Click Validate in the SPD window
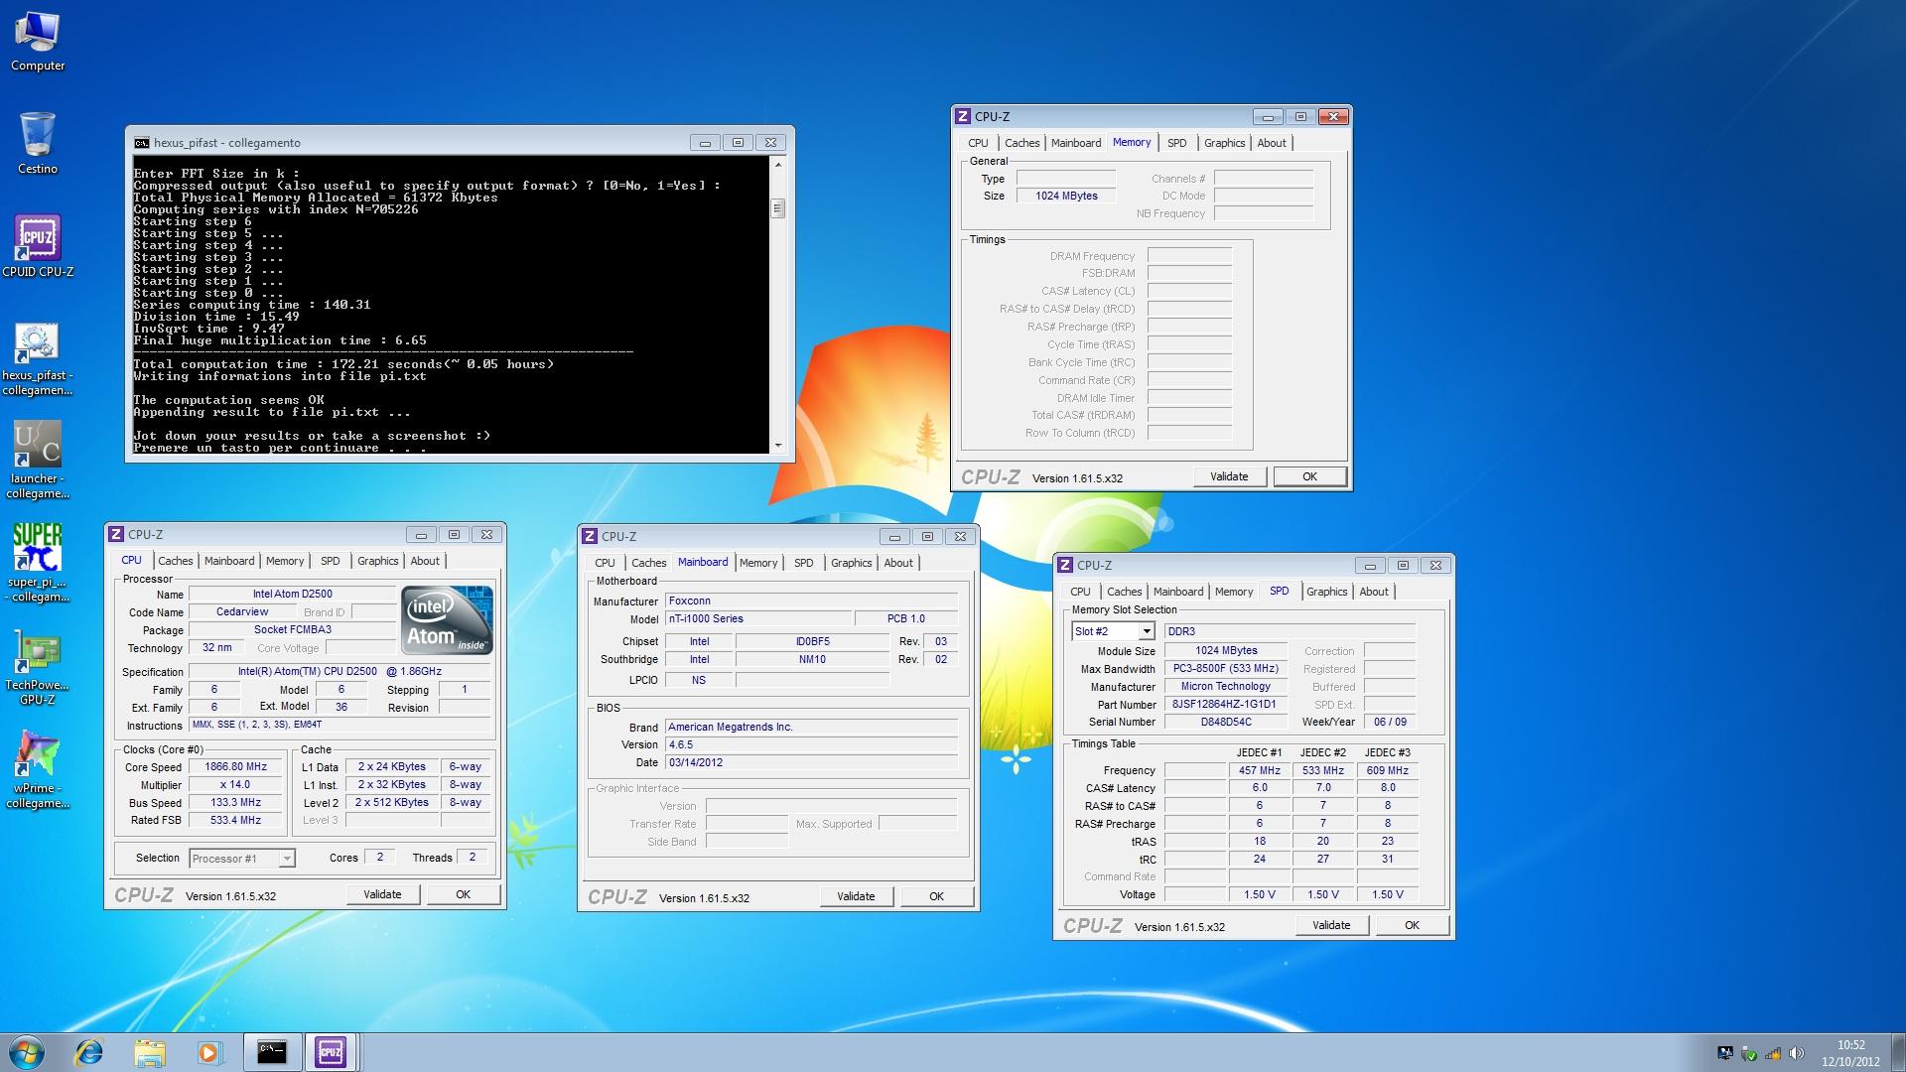This screenshot has width=1906, height=1072. click(1331, 926)
